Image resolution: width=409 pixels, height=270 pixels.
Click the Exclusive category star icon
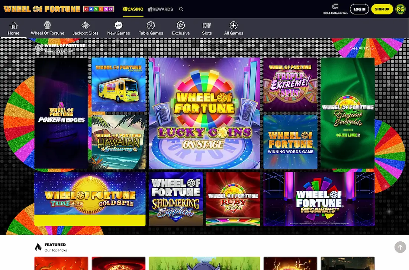[x=181, y=28]
